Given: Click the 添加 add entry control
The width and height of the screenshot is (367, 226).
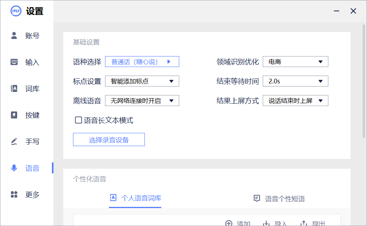Looking at the screenshot, I should 239,223.
